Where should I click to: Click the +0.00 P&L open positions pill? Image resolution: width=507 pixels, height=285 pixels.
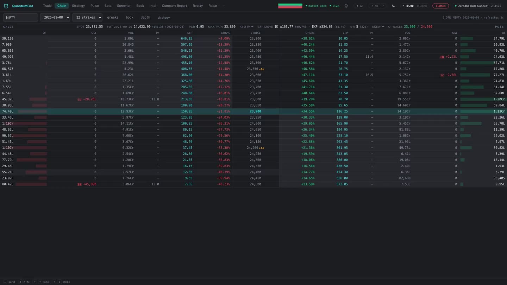click(x=415, y=6)
